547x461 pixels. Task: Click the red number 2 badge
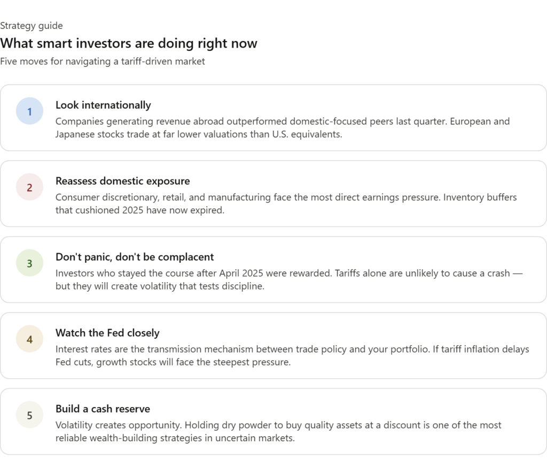29,187
